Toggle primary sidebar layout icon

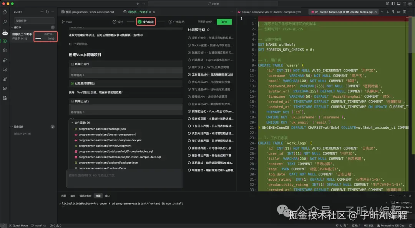393,4
